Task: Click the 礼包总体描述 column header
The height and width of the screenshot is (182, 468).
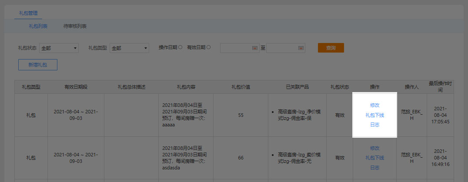Action: [x=131, y=87]
